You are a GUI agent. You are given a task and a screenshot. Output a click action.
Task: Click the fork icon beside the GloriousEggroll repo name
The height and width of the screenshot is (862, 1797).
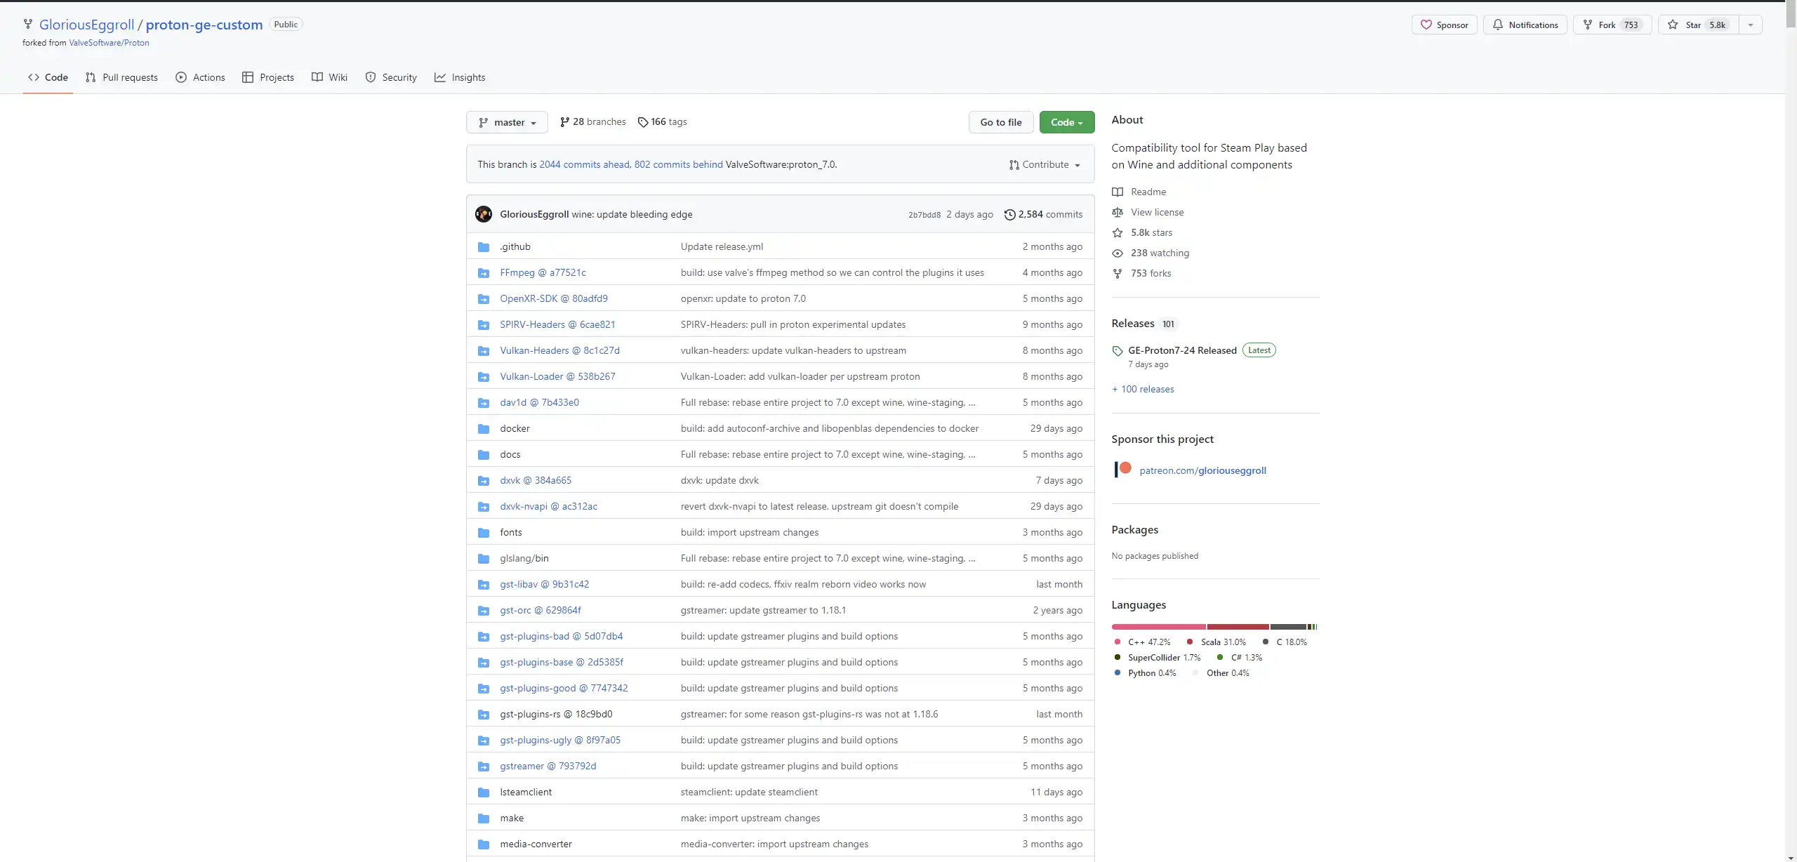point(28,25)
